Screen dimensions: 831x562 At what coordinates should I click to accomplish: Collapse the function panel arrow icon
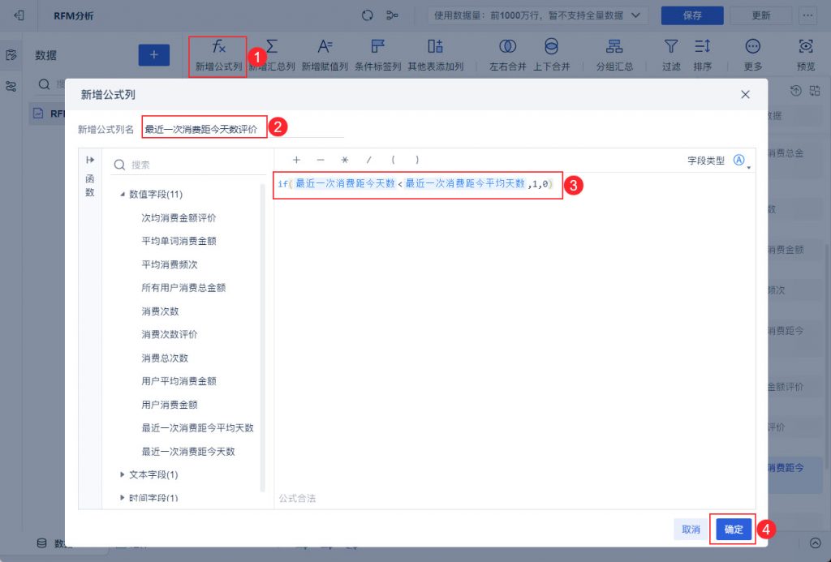coord(90,160)
